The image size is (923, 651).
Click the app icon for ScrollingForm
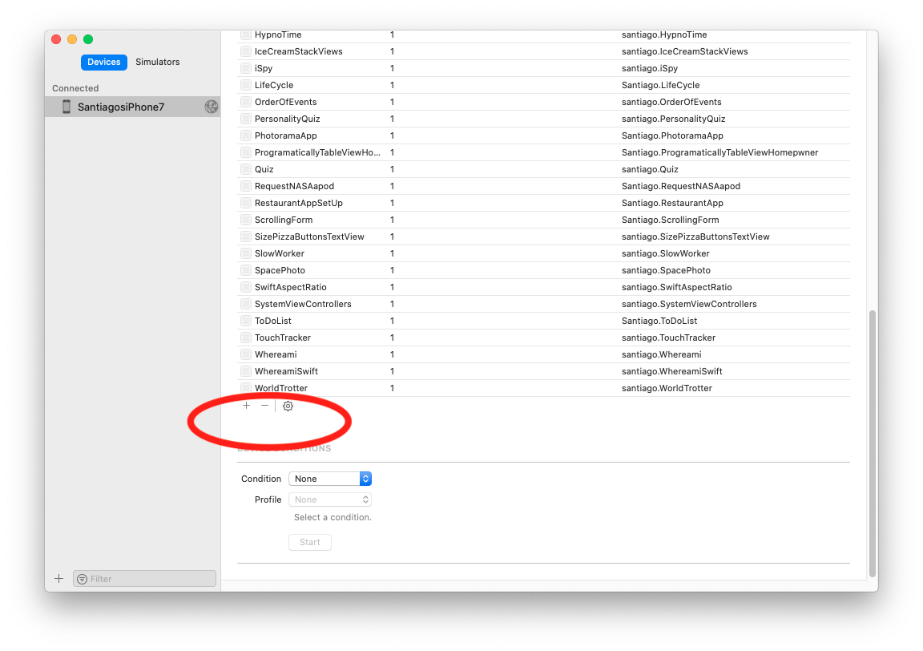click(x=246, y=220)
